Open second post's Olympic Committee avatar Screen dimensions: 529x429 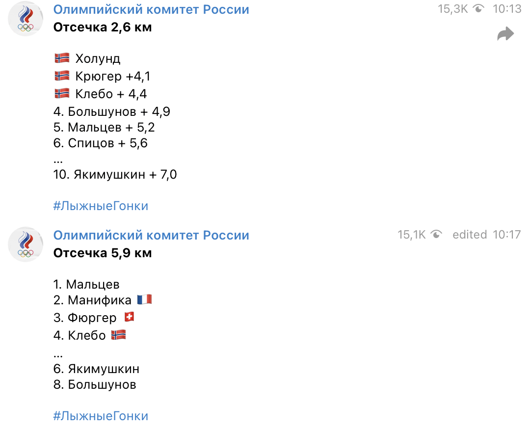(x=26, y=244)
